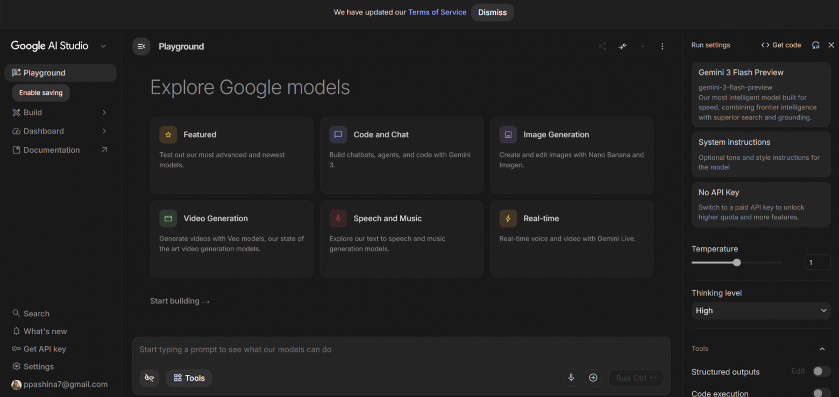
Task: Click the microphone icon in prompt box
Action: tap(571, 378)
